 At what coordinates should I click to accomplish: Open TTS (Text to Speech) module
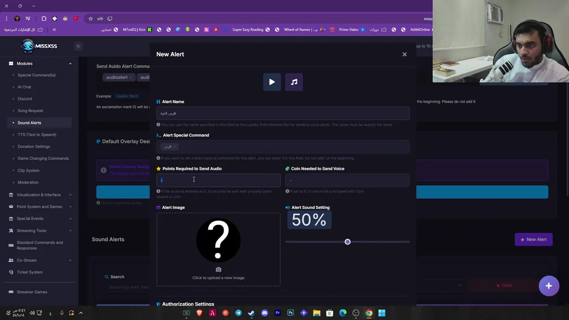pyautogui.click(x=37, y=135)
